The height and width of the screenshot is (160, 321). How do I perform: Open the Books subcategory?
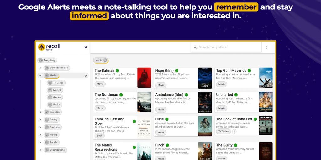pyautogui.click(x=54, y=104)
